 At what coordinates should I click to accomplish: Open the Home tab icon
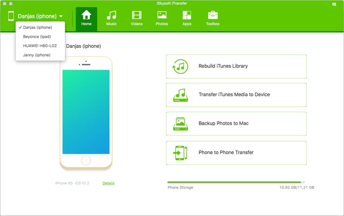tap(86, 15)
